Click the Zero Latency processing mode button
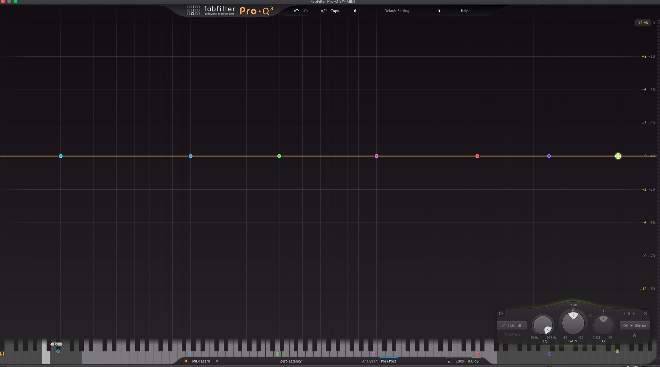 tap(291, 361)
